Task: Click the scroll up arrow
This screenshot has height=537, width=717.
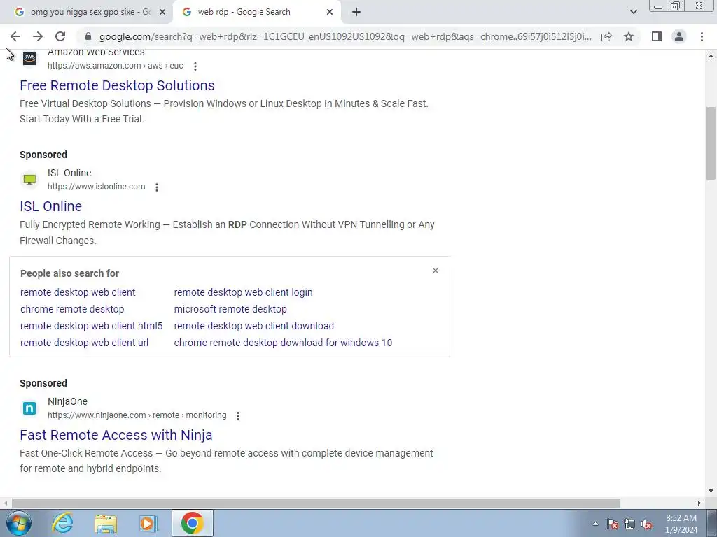Action: (x=711, y=56)
